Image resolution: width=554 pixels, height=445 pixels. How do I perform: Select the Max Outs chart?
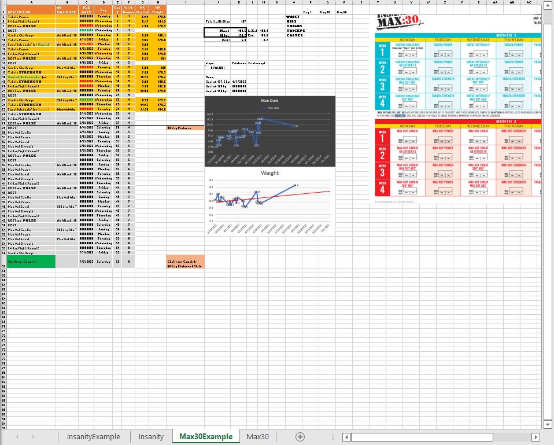tap(269, 130)
